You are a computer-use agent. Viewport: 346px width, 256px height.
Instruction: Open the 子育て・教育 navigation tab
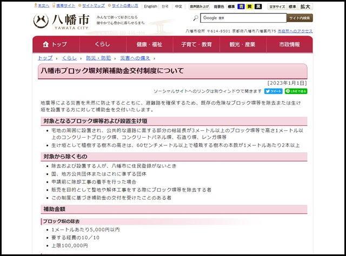pyautogui.click(x=196, y=44)
